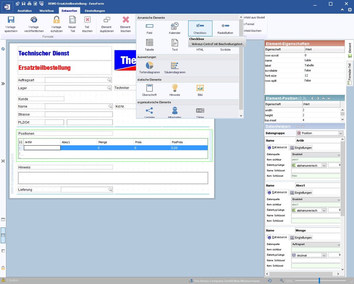Select vertical Element side tab

tap(350, 50)
